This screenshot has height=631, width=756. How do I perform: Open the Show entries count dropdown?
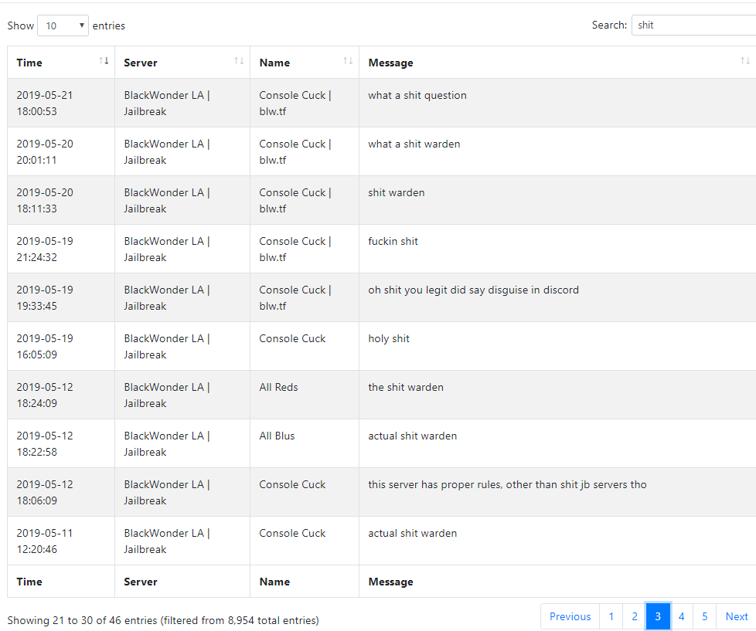[x=63, y=25]
